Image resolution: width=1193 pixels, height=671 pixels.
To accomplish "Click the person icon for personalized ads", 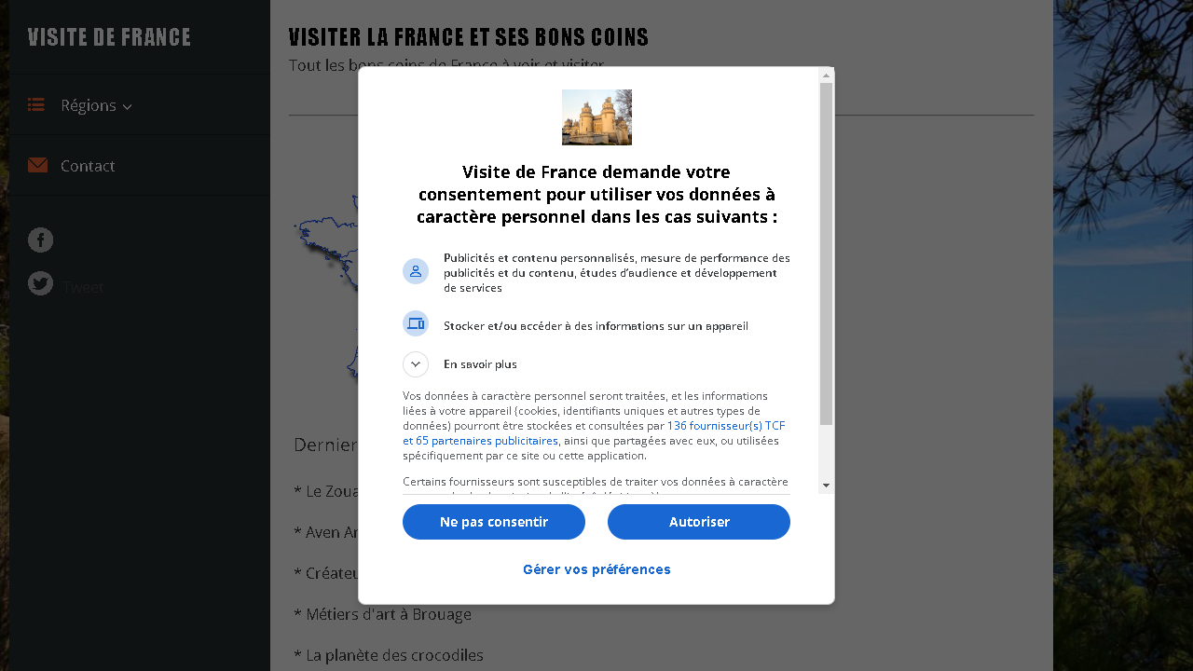I will (416, 271).
